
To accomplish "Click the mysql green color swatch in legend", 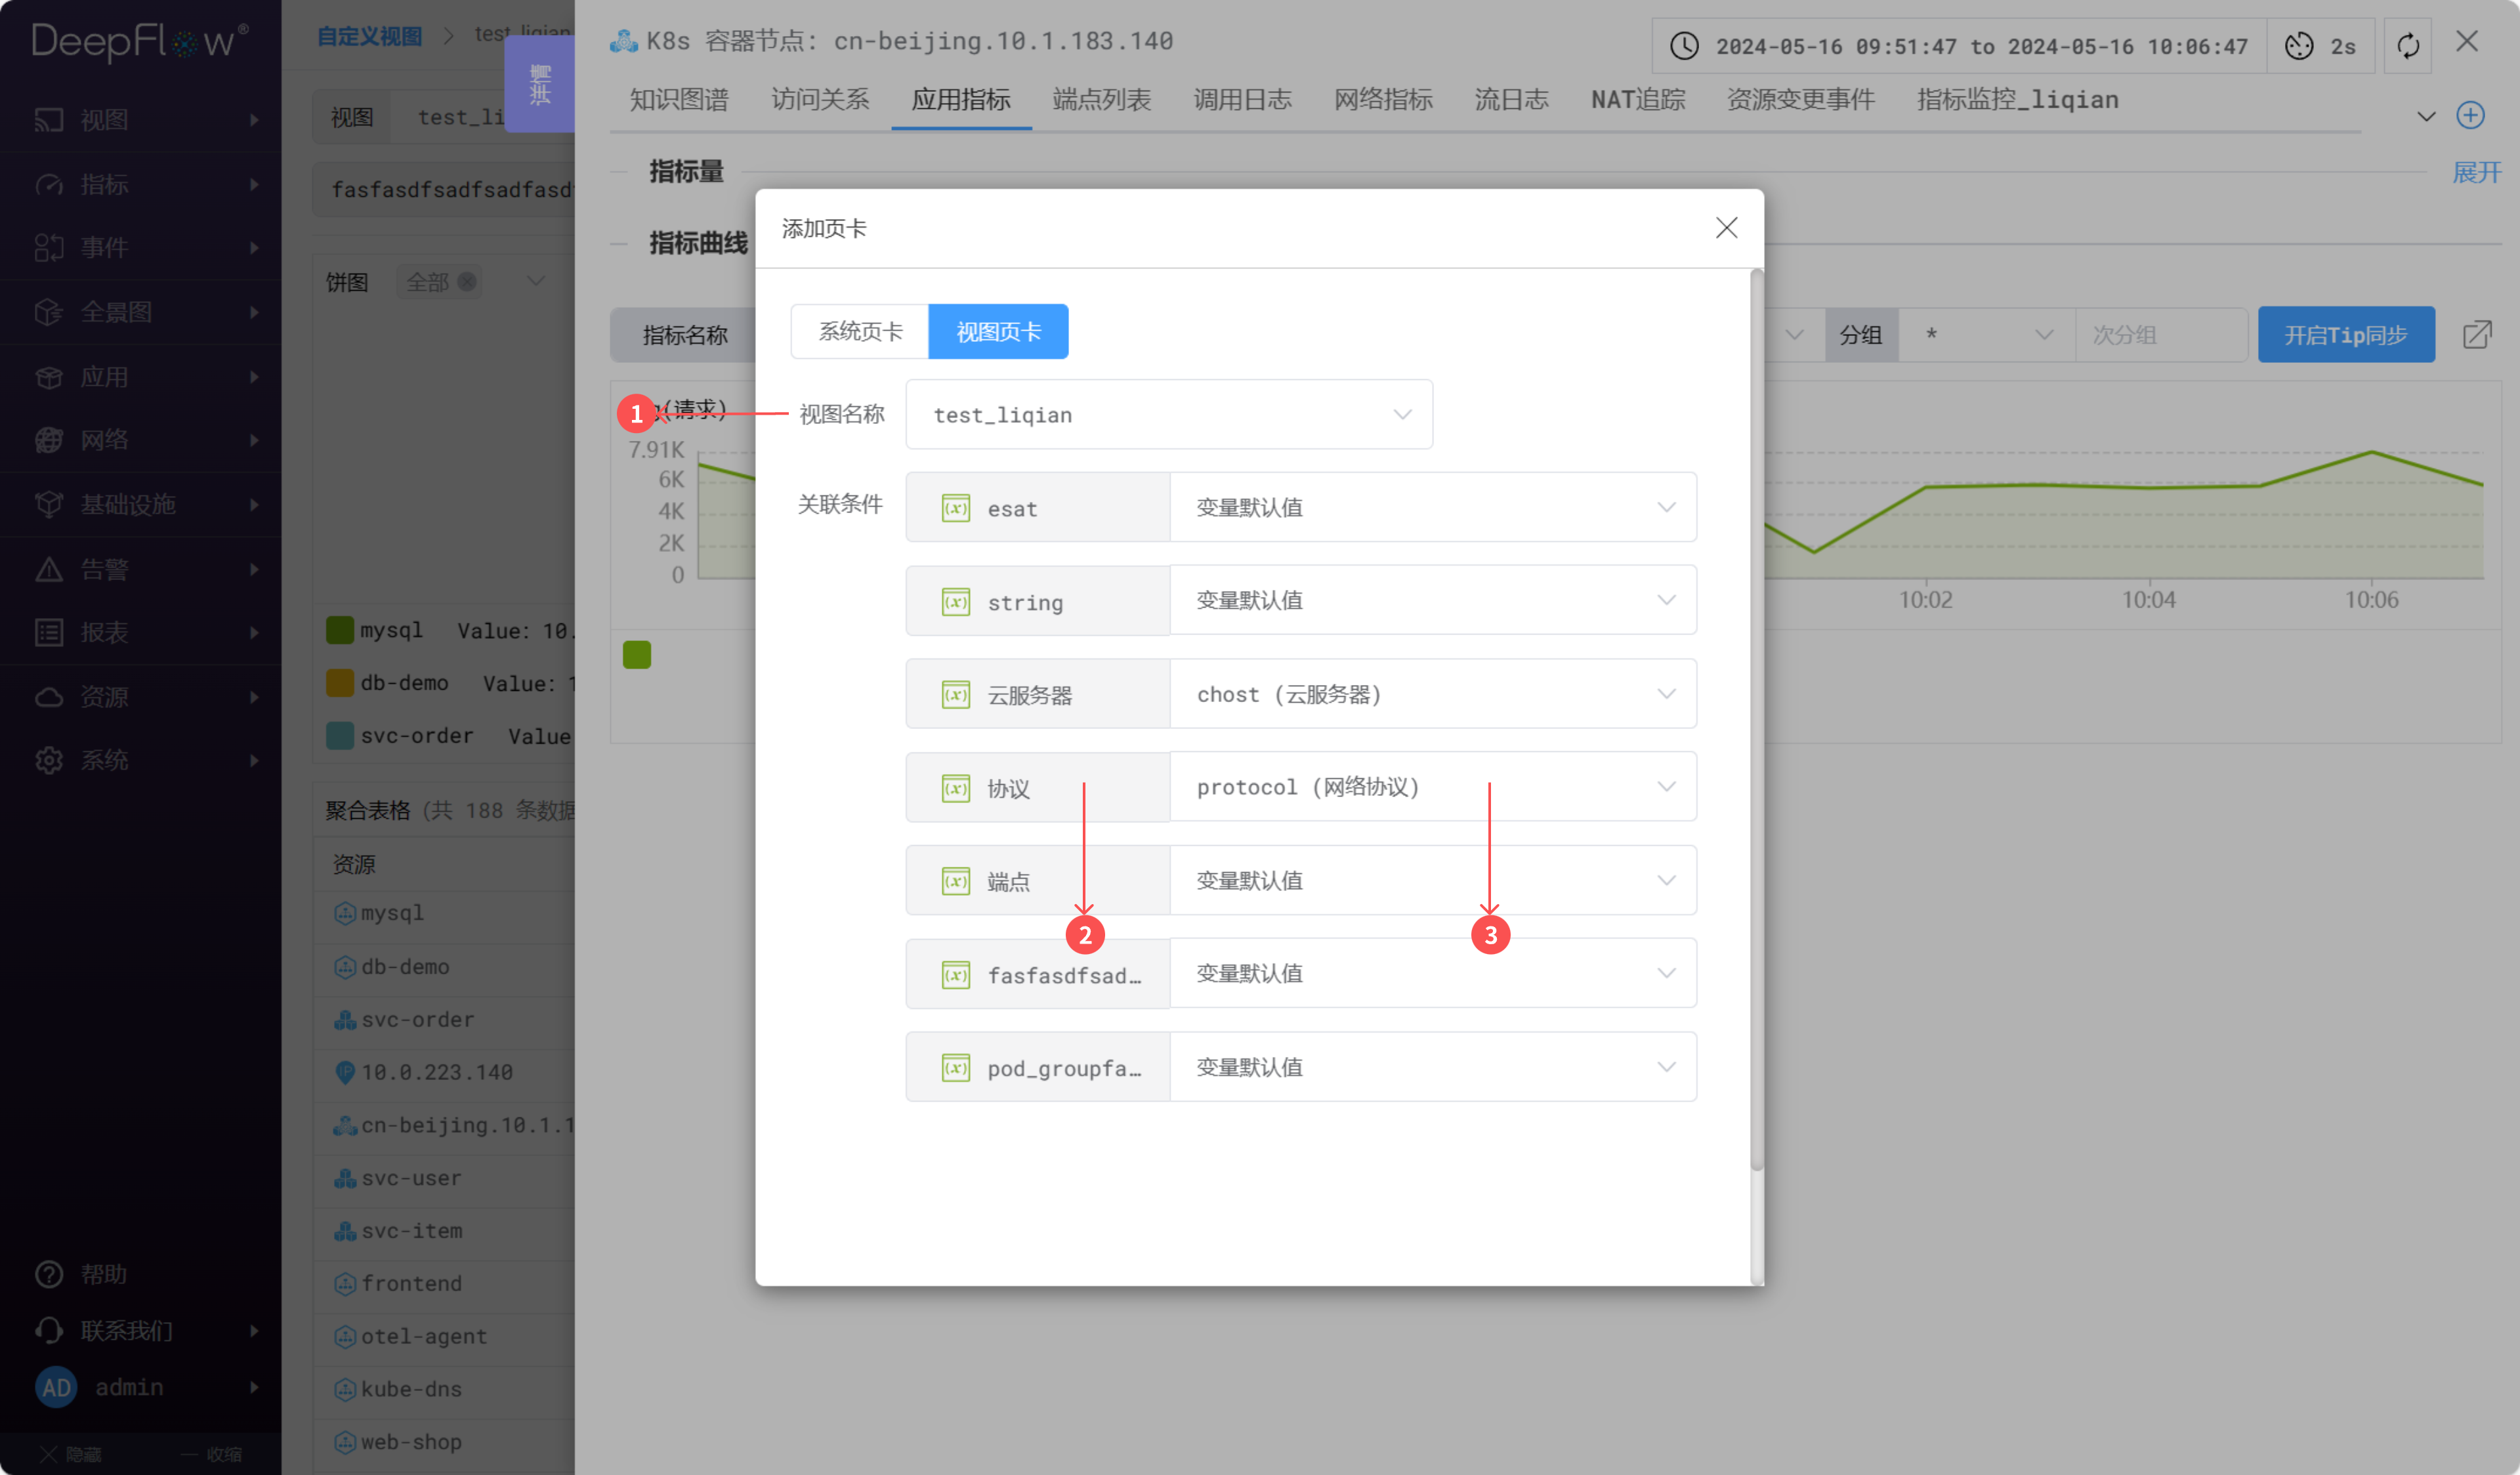I will (x=339, y=629).
